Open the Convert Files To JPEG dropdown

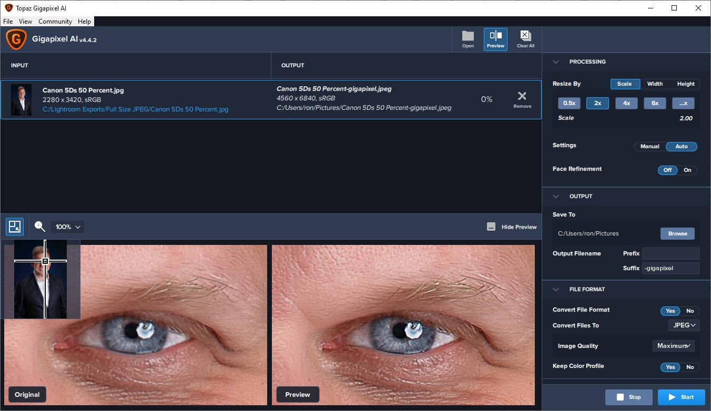point(684,325)
